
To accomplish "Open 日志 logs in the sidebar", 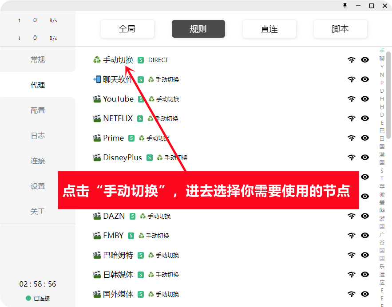I will [38, 136].
